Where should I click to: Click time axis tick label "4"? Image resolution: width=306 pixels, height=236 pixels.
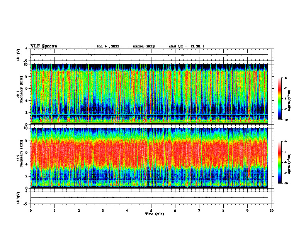[127, 211]
